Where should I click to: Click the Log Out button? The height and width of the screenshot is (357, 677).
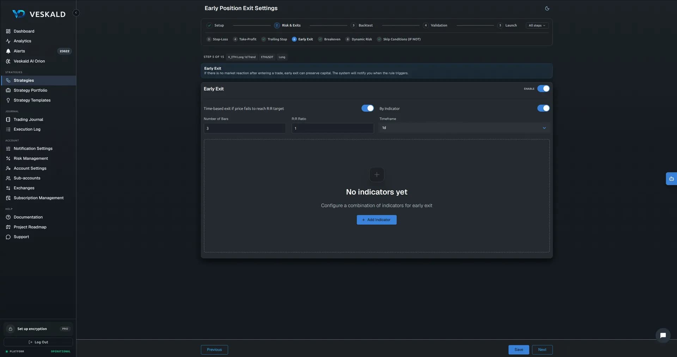click(38, 342)
